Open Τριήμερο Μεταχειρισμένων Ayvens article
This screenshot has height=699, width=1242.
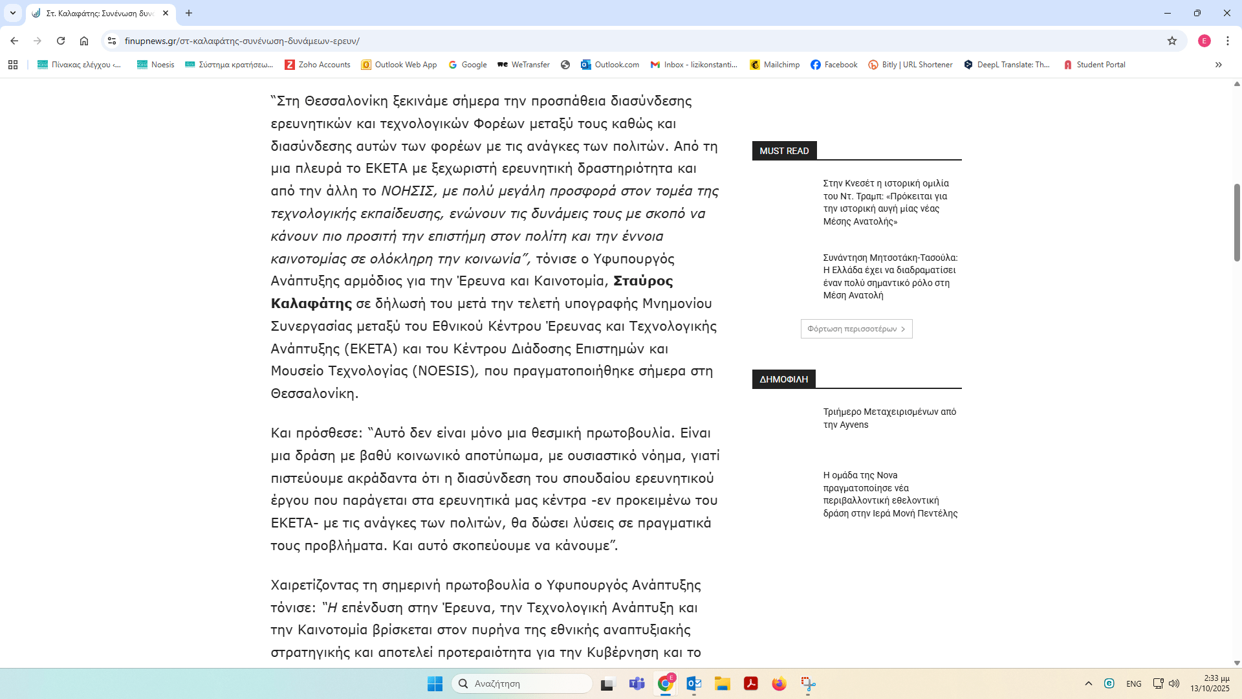889,418
